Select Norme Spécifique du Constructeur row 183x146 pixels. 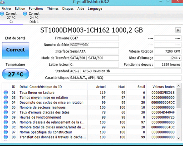click(89, 132)
